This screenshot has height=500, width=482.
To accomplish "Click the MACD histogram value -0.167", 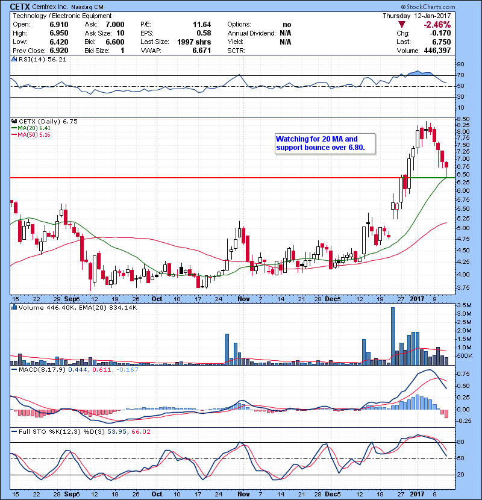I will click(x=127, y=370).
